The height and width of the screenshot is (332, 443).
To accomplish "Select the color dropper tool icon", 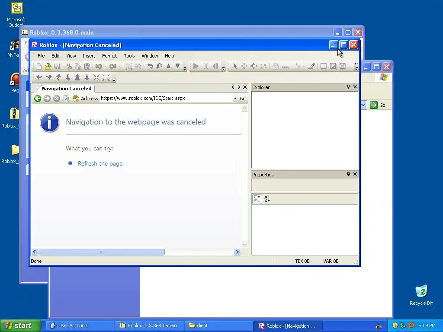I will click(x=311, y=66).
